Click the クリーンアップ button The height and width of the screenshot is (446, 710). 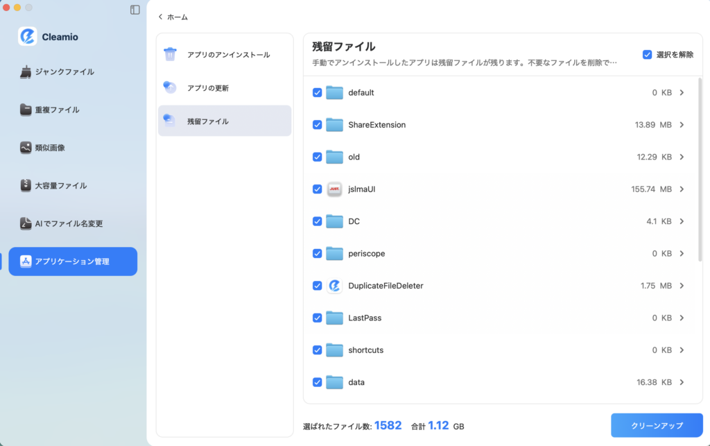point(657,425)
